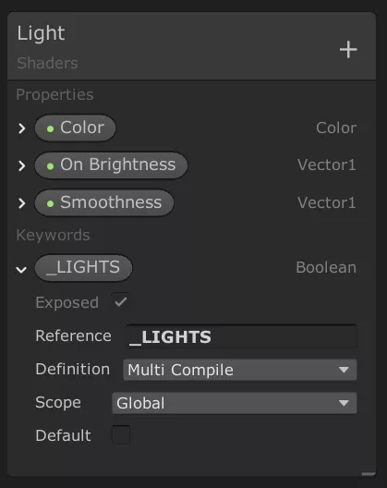The height and width of the screenshot is (488, 387).
Task: Enable the Default checkbox
Action: point(121,434)
